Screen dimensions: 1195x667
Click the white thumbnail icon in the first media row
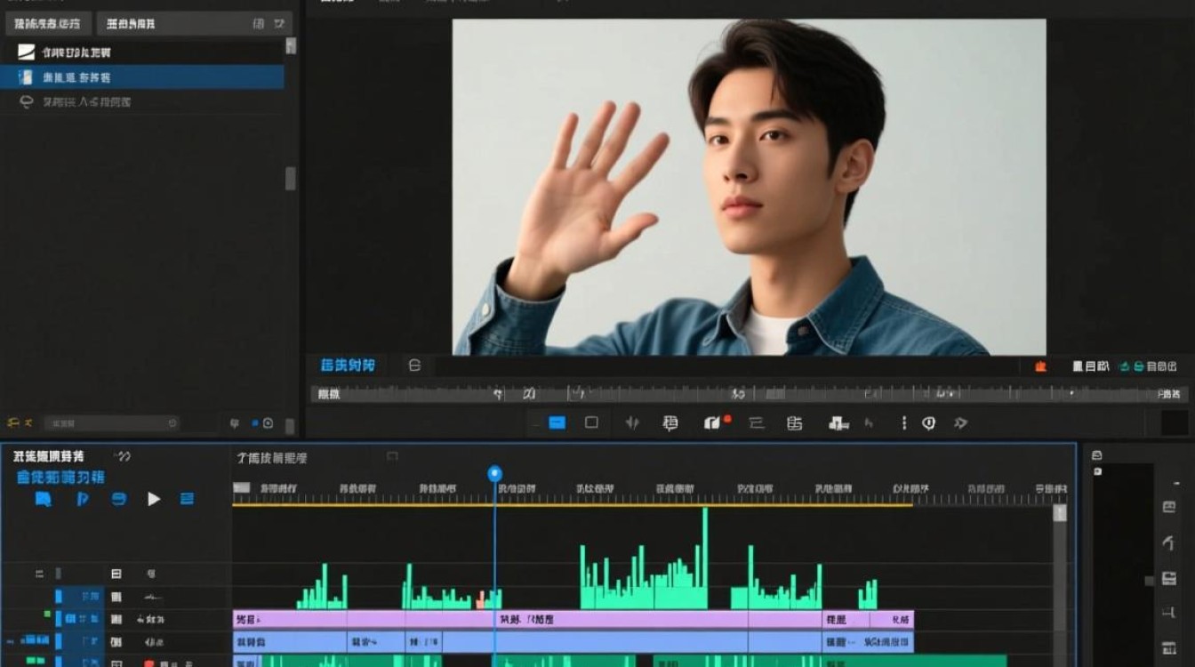click(27, 52)
